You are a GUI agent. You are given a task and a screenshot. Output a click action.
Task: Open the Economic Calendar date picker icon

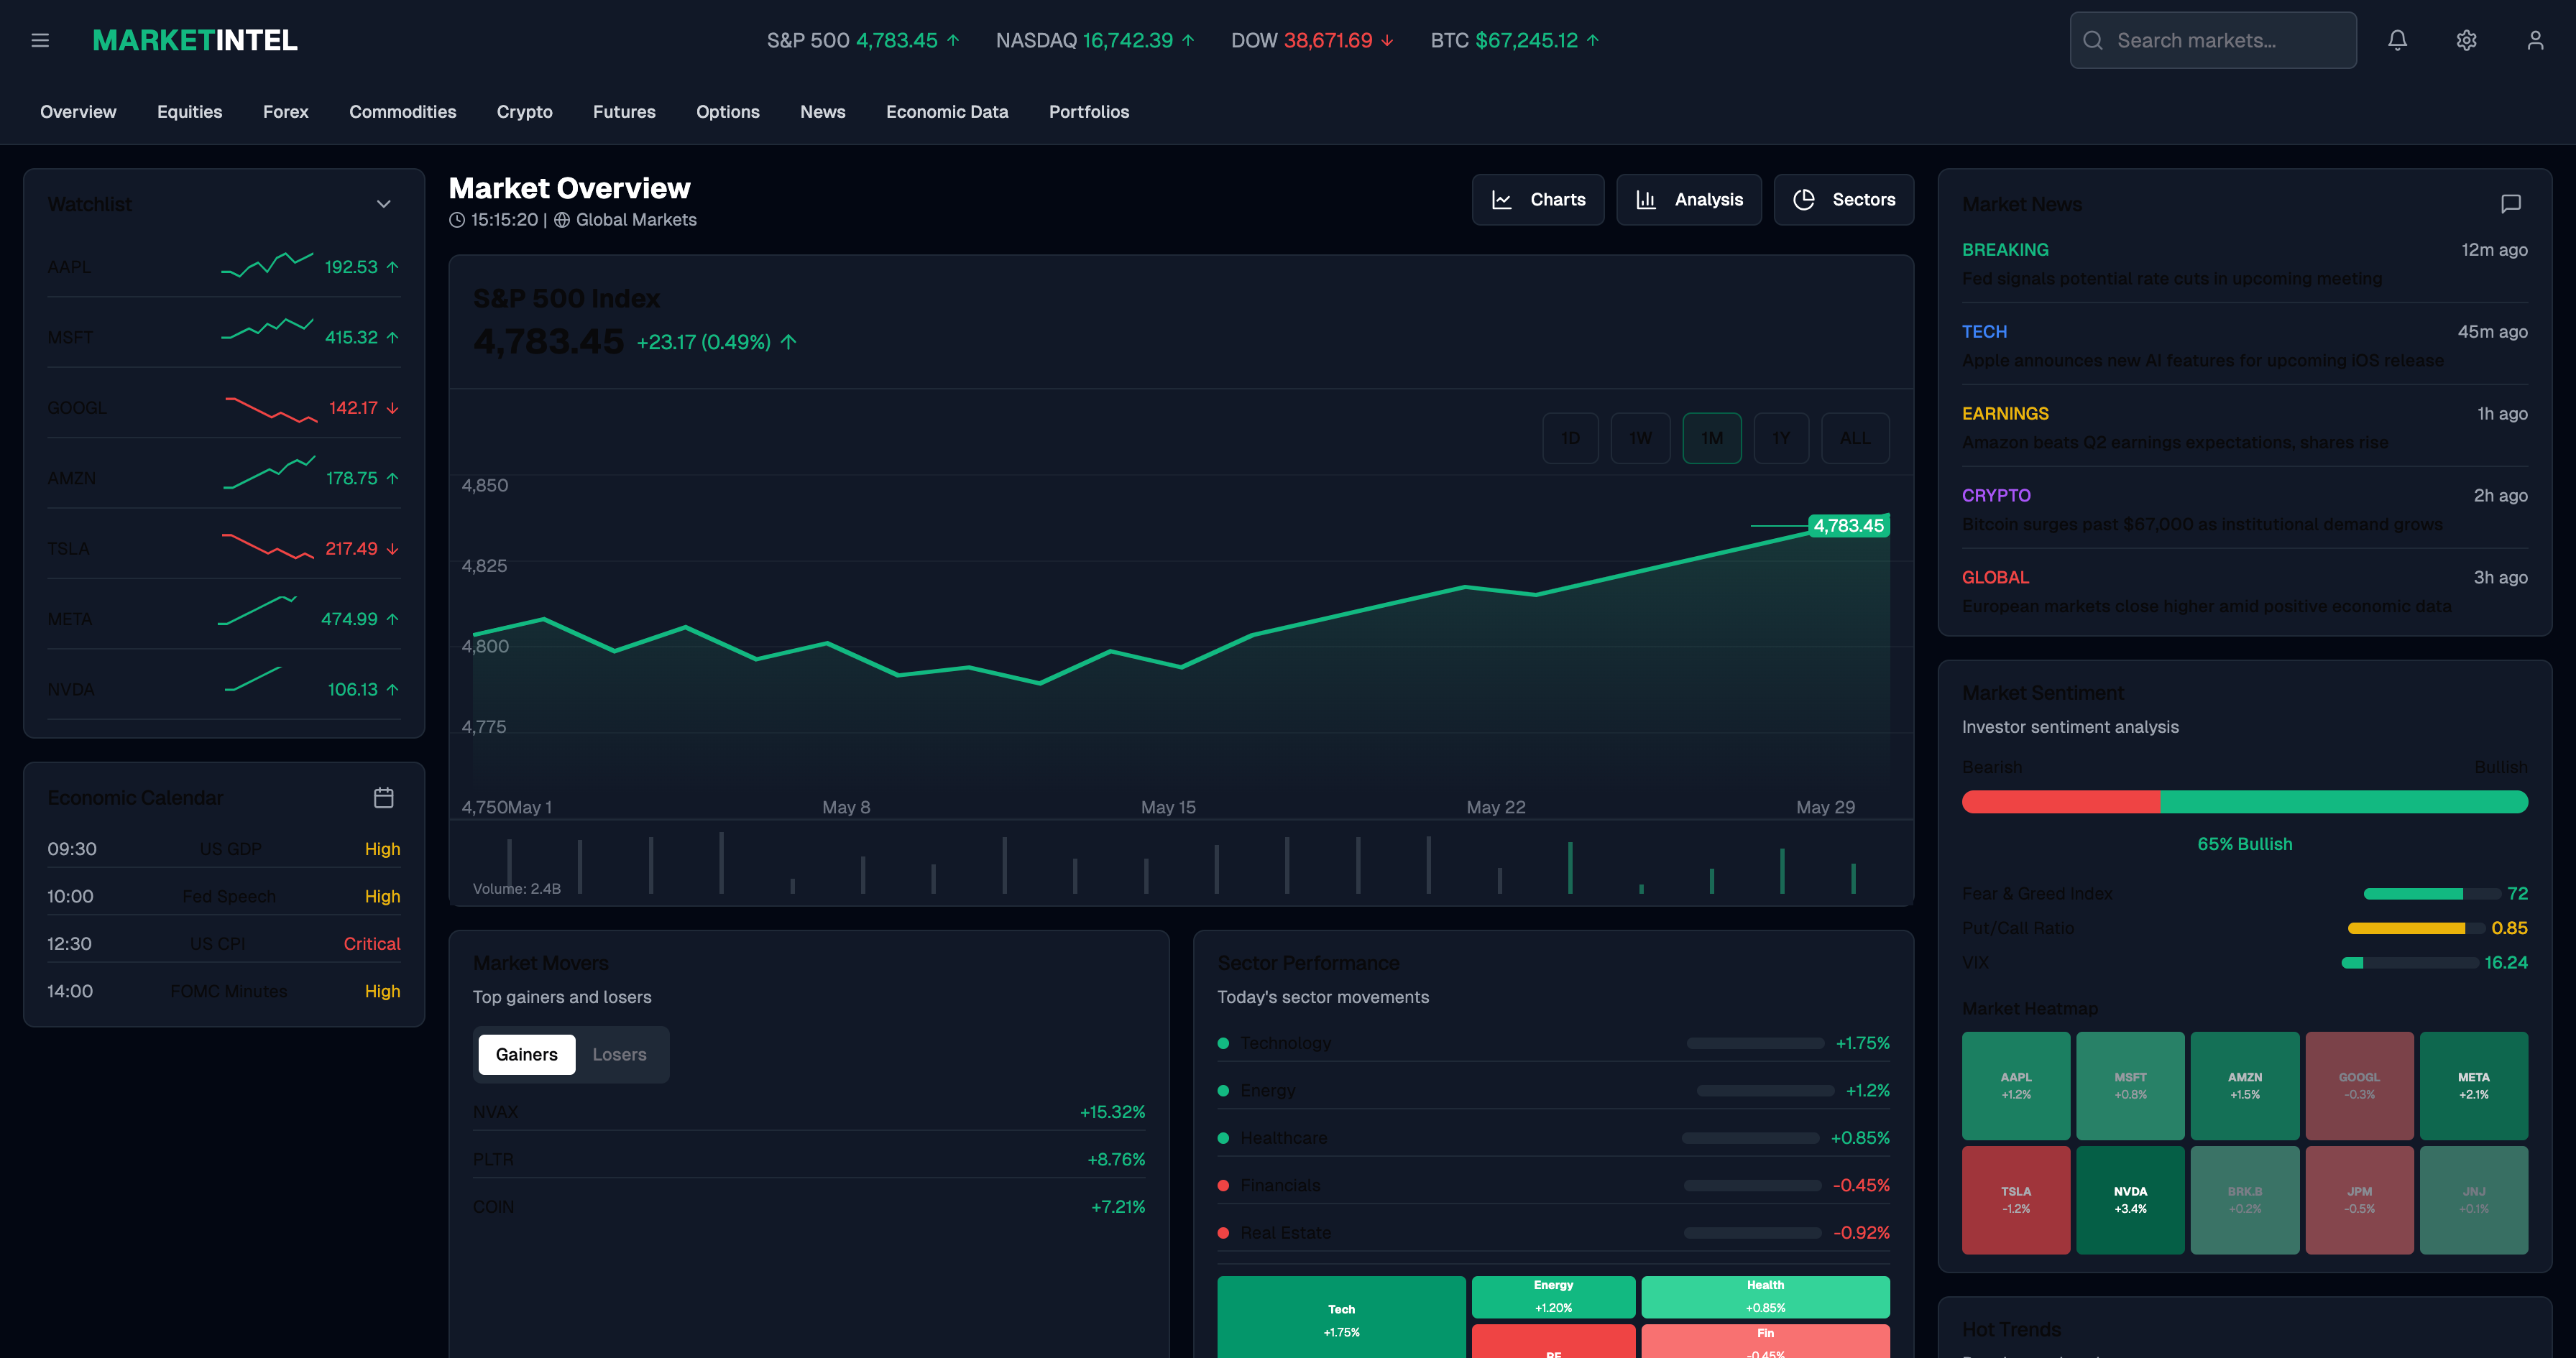coord(384,797)
